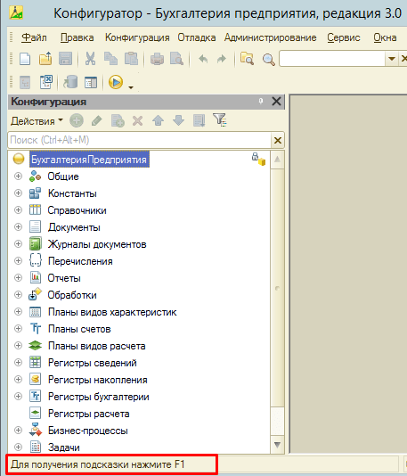407x476 pixels.
Task: Open the Окна menu
Action: 385,37
